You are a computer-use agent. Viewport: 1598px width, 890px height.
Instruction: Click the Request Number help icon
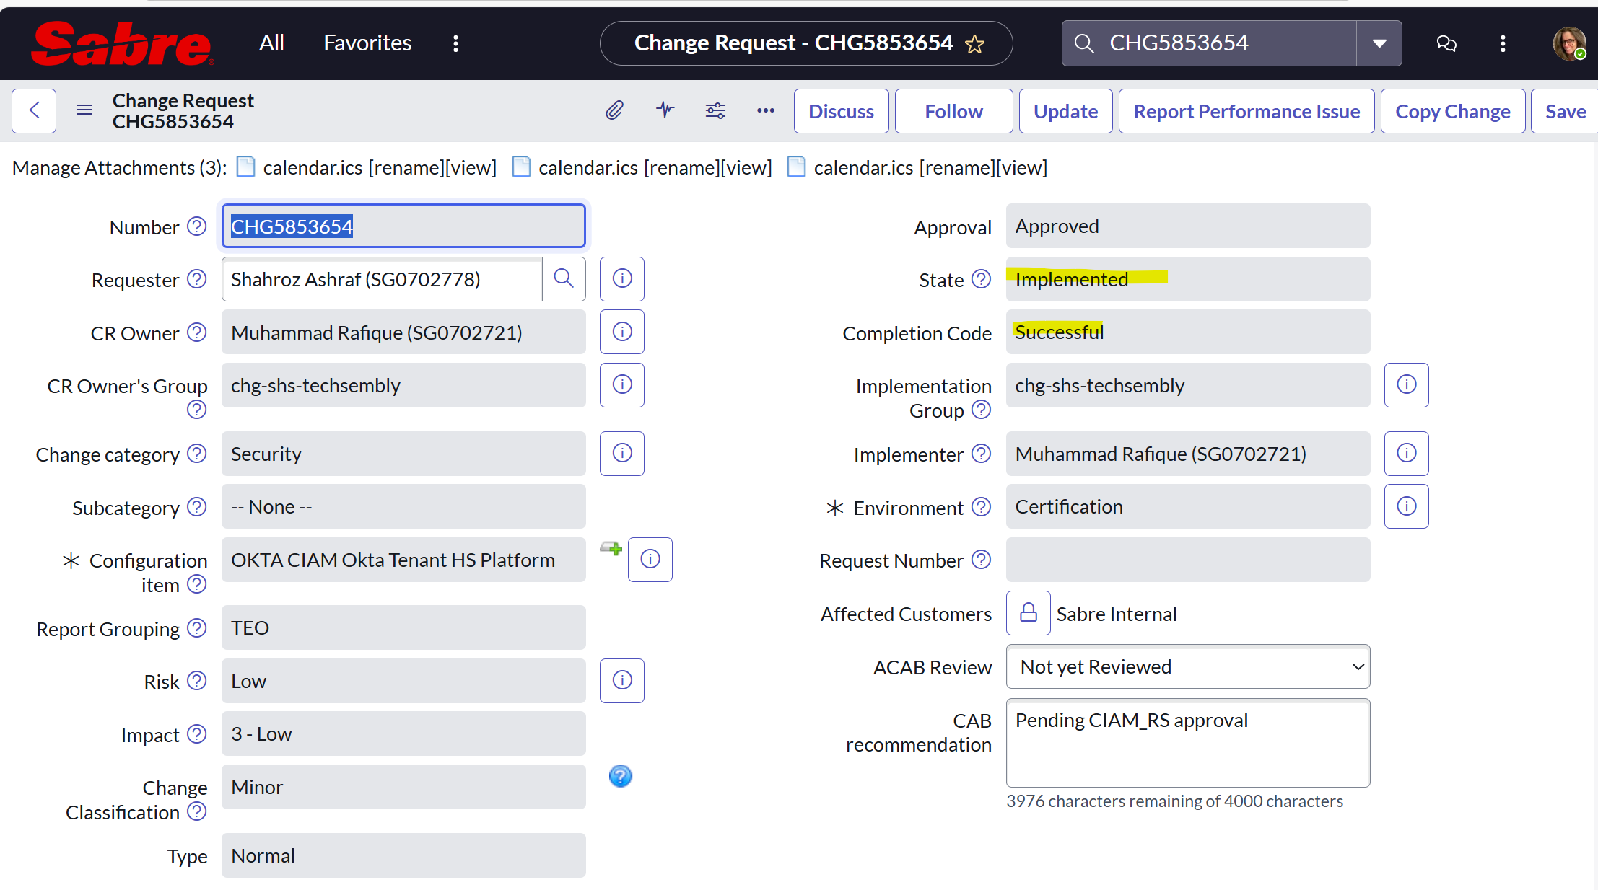[x=981, y=559]
